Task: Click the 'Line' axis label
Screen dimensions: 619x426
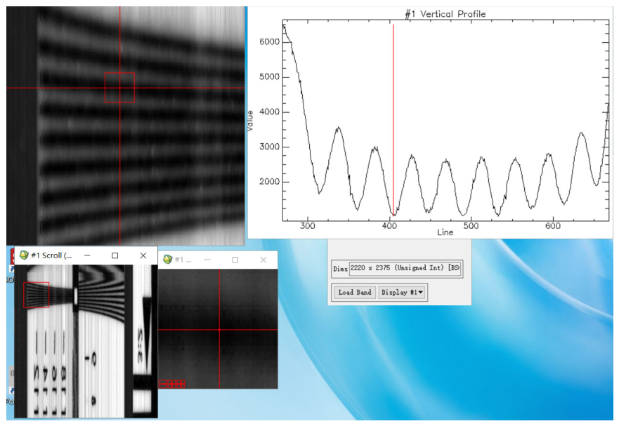Action: [x=445, y=232]
